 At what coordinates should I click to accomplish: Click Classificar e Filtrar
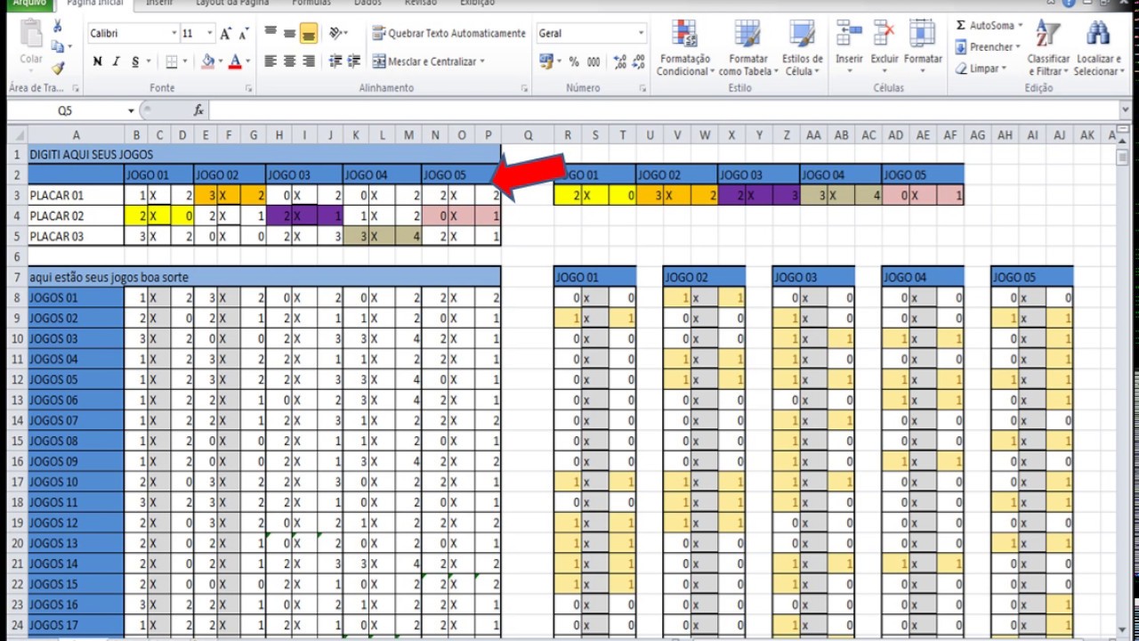1048,48
